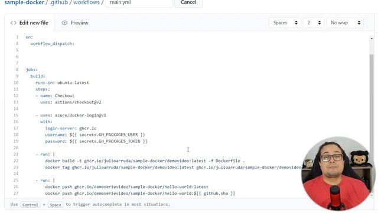Click the '- run: |' text on line 21
The image size is (378, 213).
pos(45,154)
